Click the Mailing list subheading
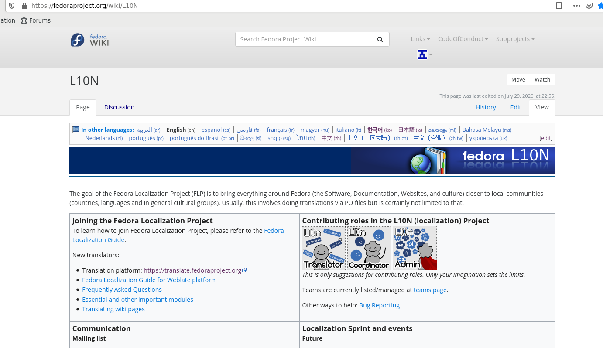Image resolution: width=603 pixels, height=348 pixels. (89, 338)
